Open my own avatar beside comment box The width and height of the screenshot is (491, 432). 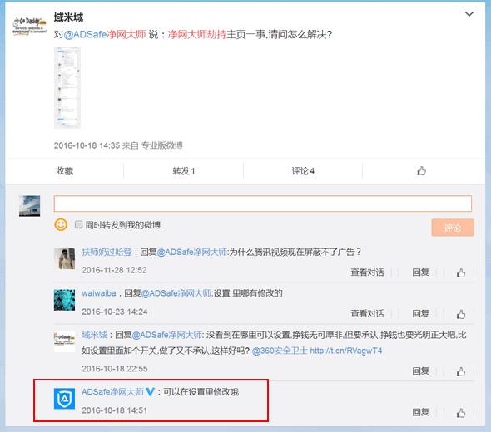29,206
